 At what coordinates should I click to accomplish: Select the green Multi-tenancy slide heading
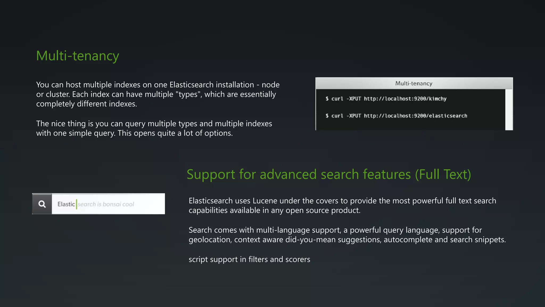77,56
